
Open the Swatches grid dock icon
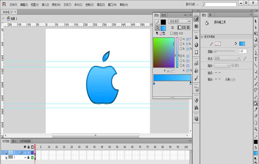point(196,26)
